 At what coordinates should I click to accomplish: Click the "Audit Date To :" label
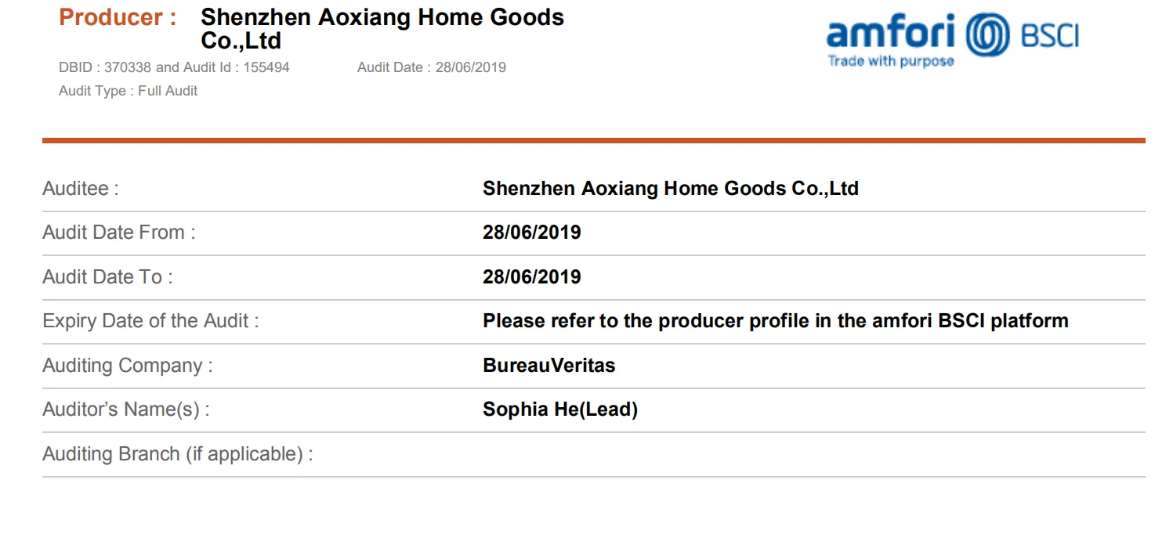point(107,277)
